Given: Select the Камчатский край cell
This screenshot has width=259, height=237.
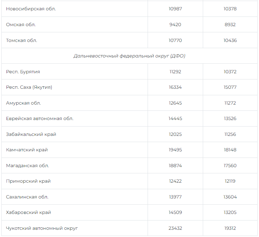Looking at the screenshot, I should (x=27, y=150).
